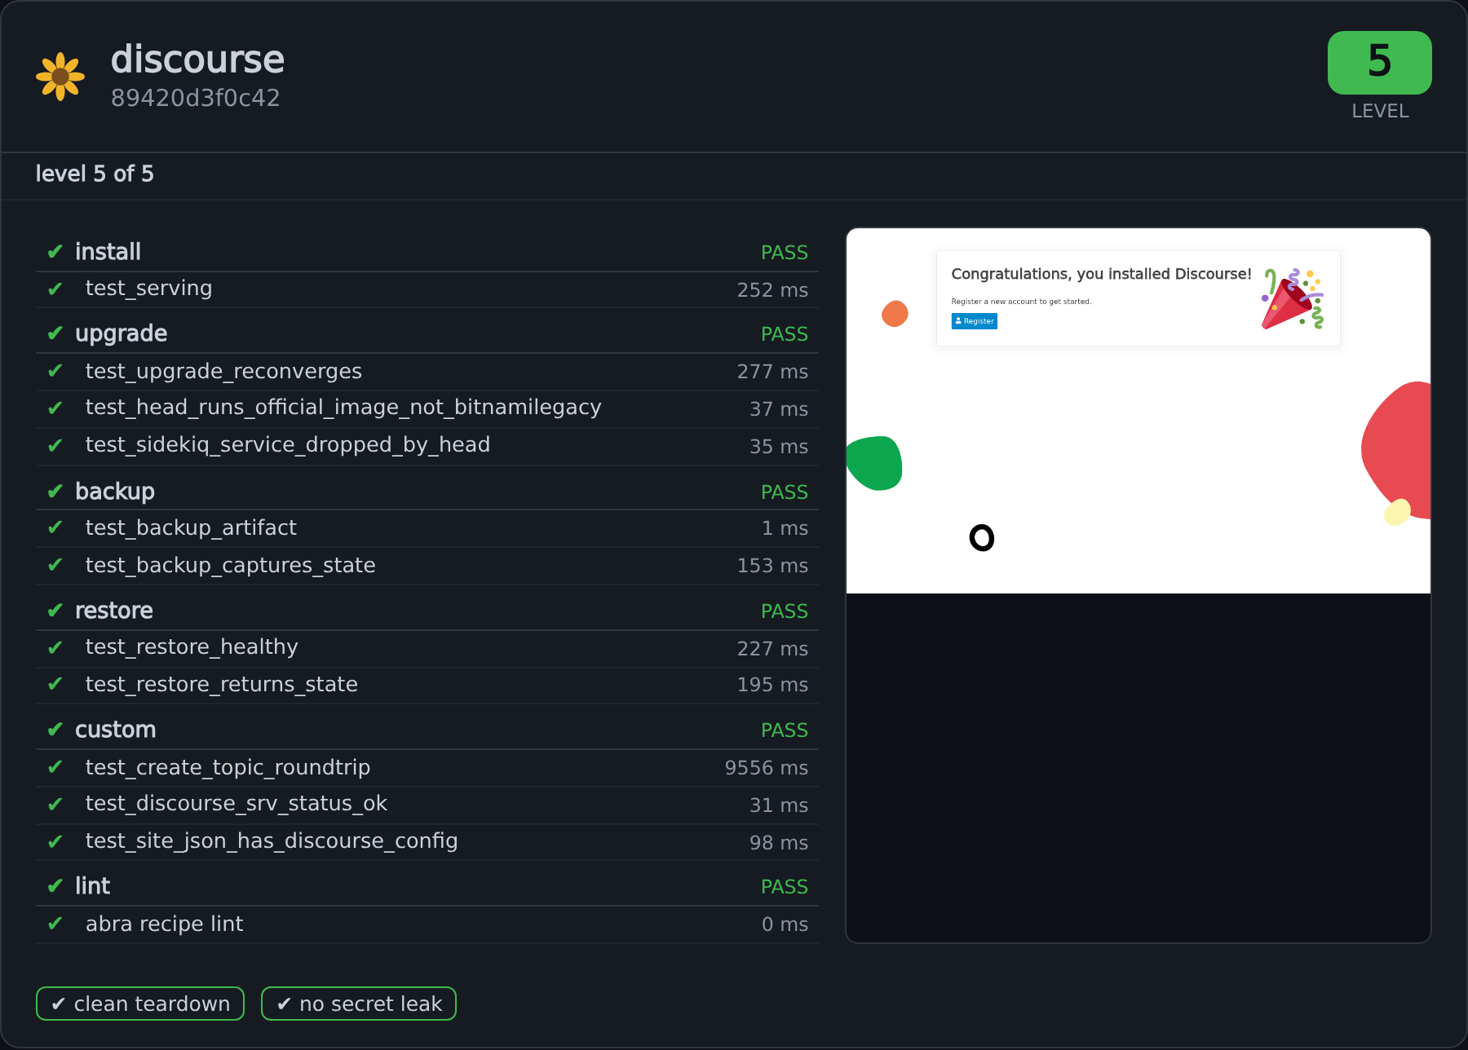Click 'Congratulations, you installed Discourse!' headline
The height and width of the screenshot is (1050, 1468).
pyautogui.click(x=1101, y=274)
